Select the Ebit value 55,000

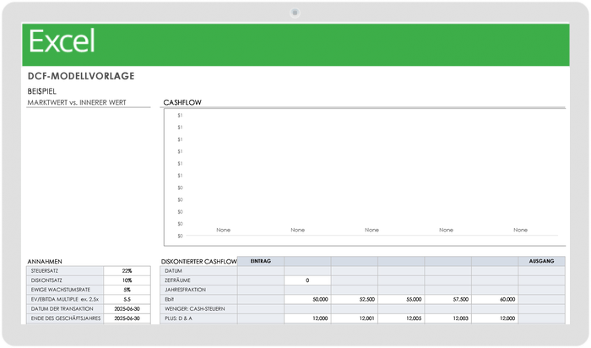point(401,299)
